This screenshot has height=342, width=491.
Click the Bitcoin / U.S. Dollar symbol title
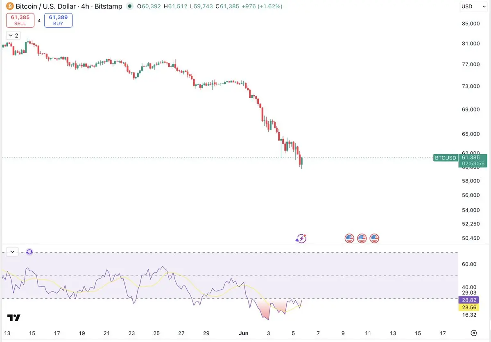[x=46, y=6]
